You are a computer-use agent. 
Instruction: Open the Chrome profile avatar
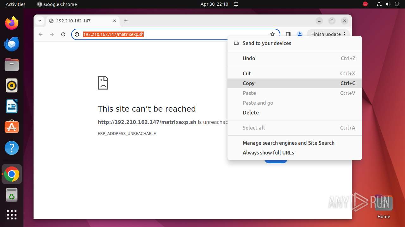click(x=299, y=34)
